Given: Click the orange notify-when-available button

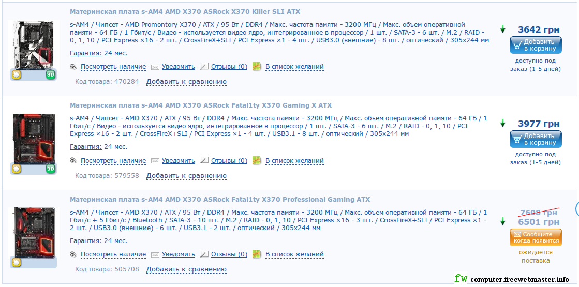Looking at the screenshot, I should [x=536, y=237].
